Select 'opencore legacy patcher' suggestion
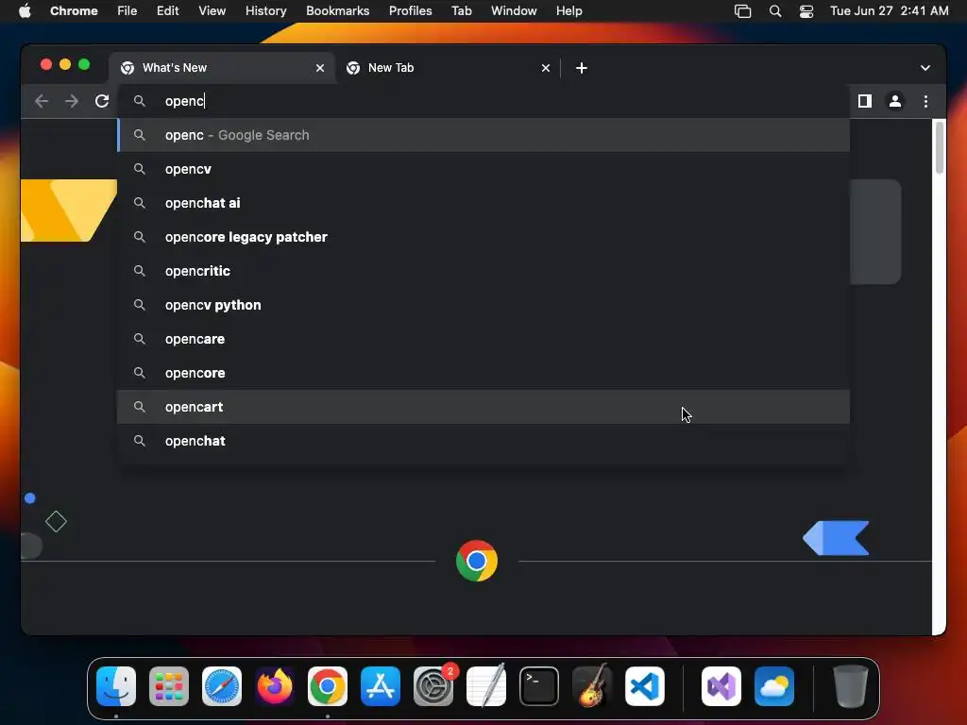Viewport: 967px width, 725px height. (x=483, y=237)
